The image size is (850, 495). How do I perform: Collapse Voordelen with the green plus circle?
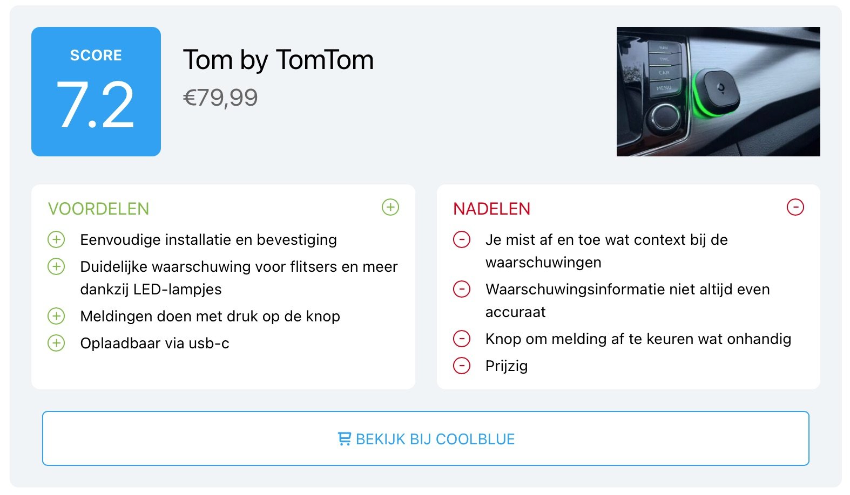390,207
